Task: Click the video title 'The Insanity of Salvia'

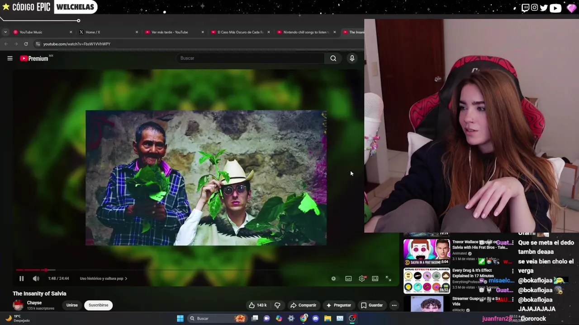Action: click(x=39, y=293)
